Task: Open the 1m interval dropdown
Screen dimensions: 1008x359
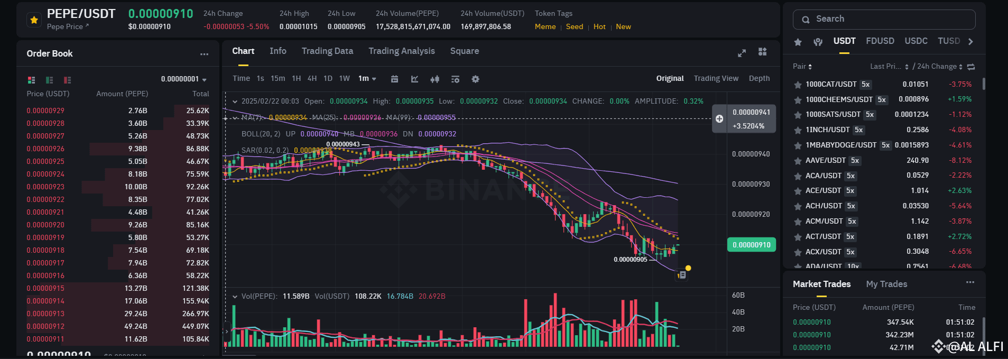Action: (x=367, y=78)
